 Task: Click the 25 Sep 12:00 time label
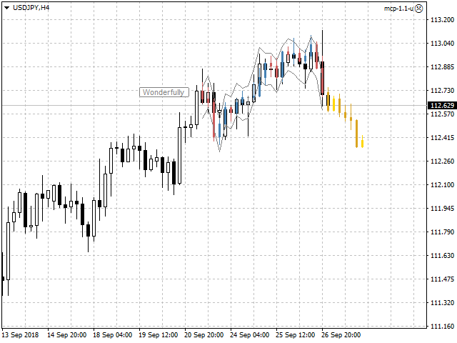click(x=295, y=334)
